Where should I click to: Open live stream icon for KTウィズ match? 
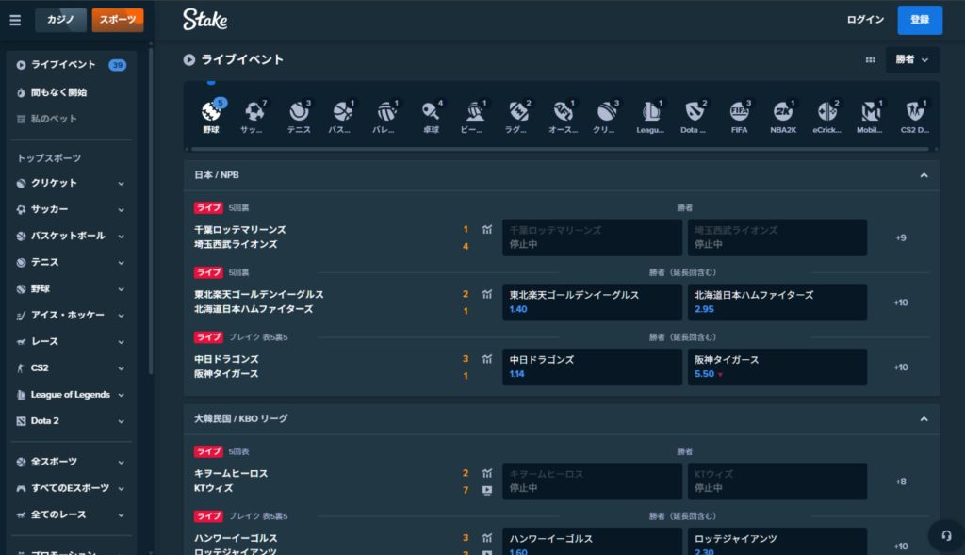point(487,490)
